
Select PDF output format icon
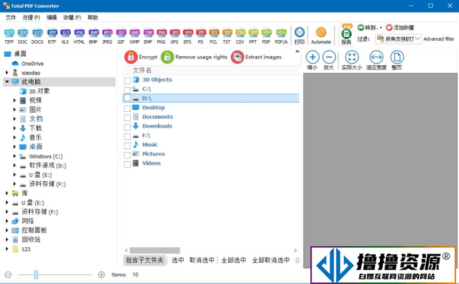[266, 36]
